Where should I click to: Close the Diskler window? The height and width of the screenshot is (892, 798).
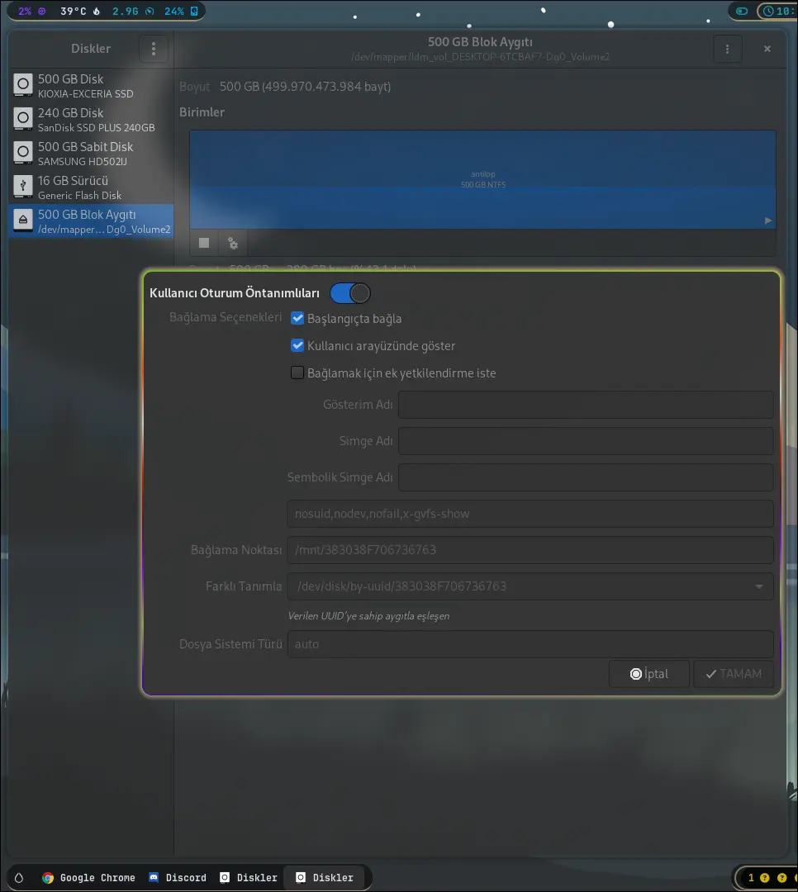click(x=767, y=49)
